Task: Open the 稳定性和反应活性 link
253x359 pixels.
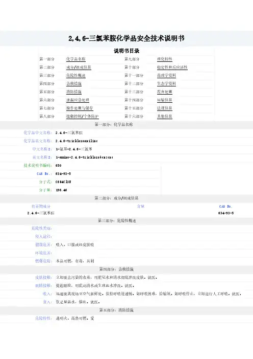Action: tap(172, 68)
